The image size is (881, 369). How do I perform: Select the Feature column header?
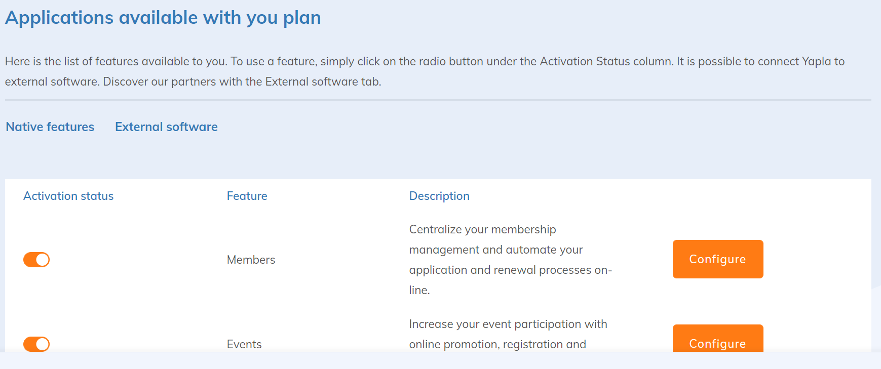point(247,196)
